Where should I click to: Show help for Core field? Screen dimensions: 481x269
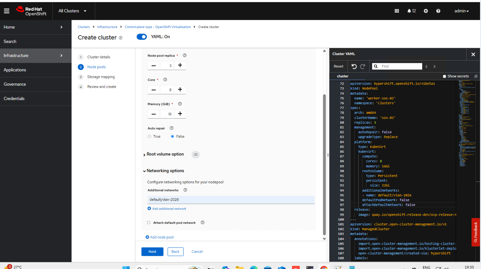(165, 80)
